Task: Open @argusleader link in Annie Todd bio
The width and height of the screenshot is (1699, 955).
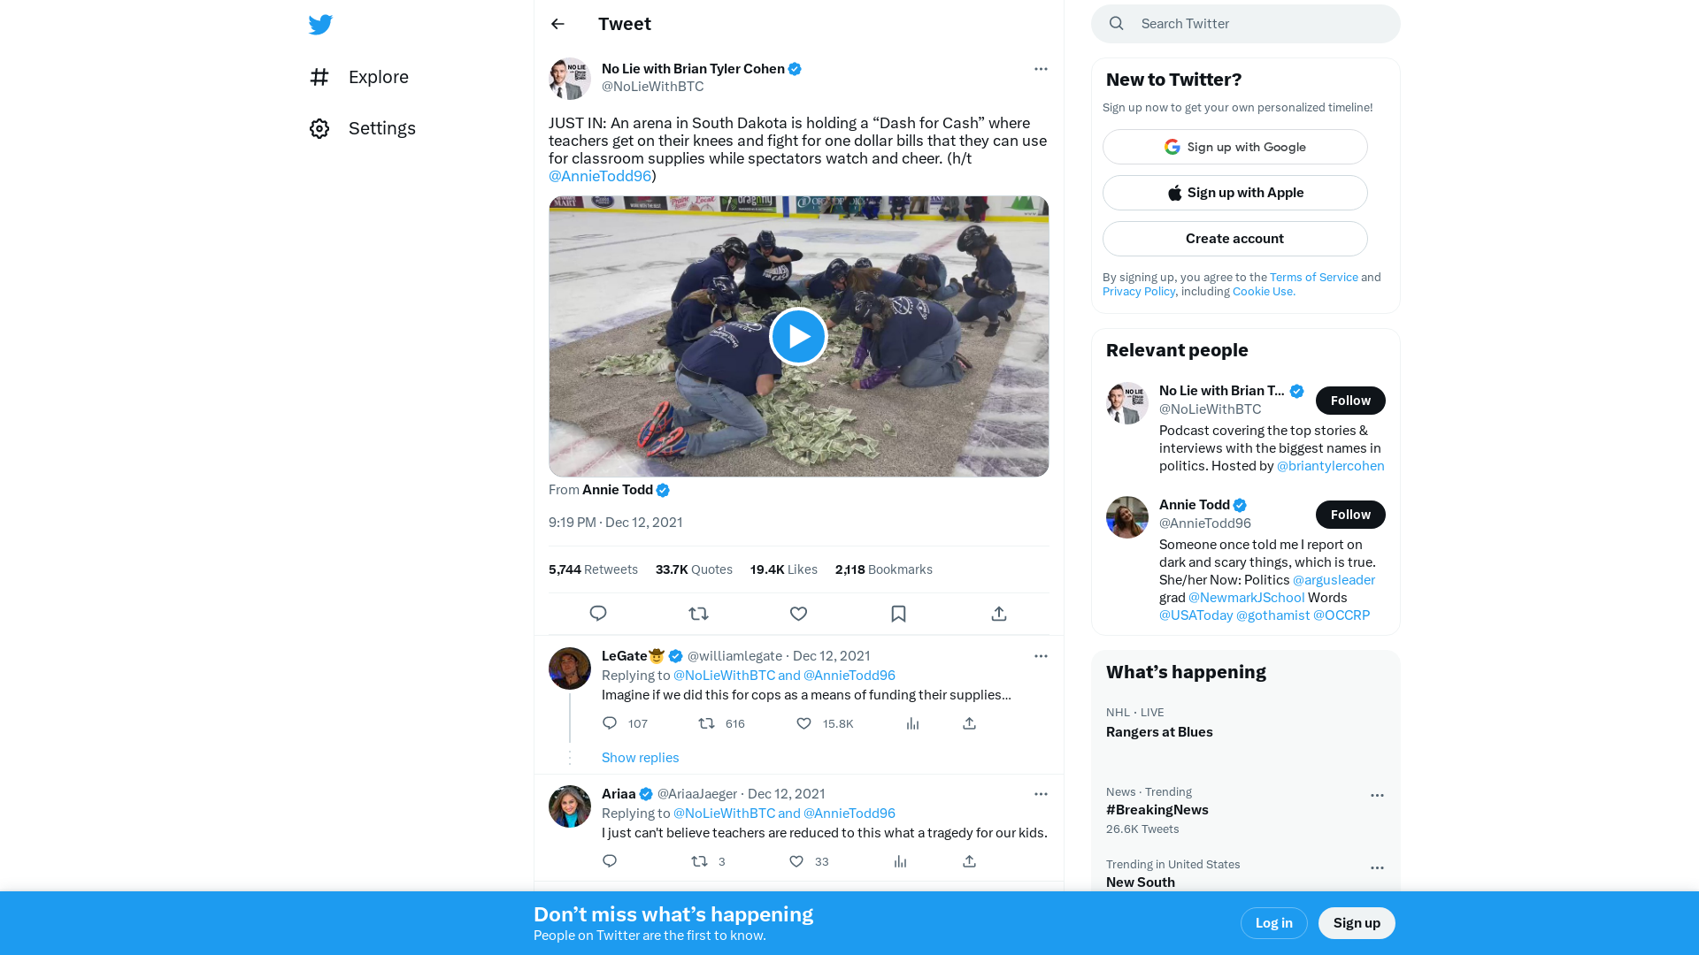Action: point(1334,580)
